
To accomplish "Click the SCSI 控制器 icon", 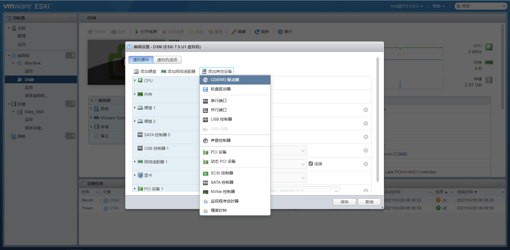I will 205,173.
